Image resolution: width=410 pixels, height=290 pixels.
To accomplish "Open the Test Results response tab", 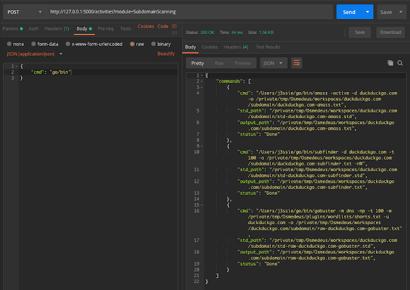I will pyautogui.click(x=268, y=47).
